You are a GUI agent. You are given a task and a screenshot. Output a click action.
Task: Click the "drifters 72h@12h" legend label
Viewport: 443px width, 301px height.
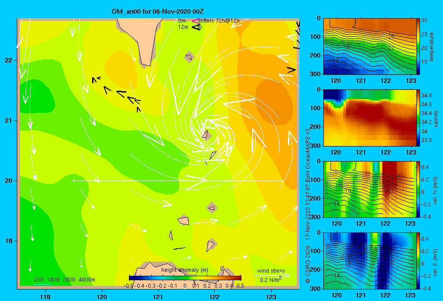click(x=218, y=21)
